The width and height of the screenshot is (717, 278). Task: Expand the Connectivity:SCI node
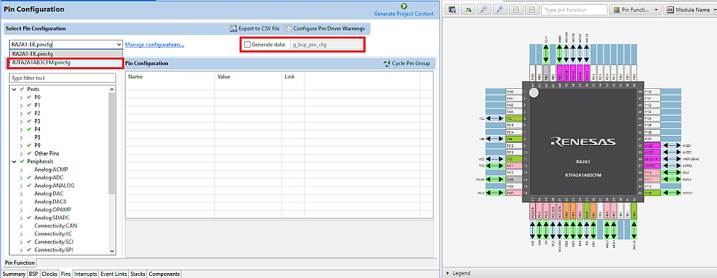tap(21, 242)
